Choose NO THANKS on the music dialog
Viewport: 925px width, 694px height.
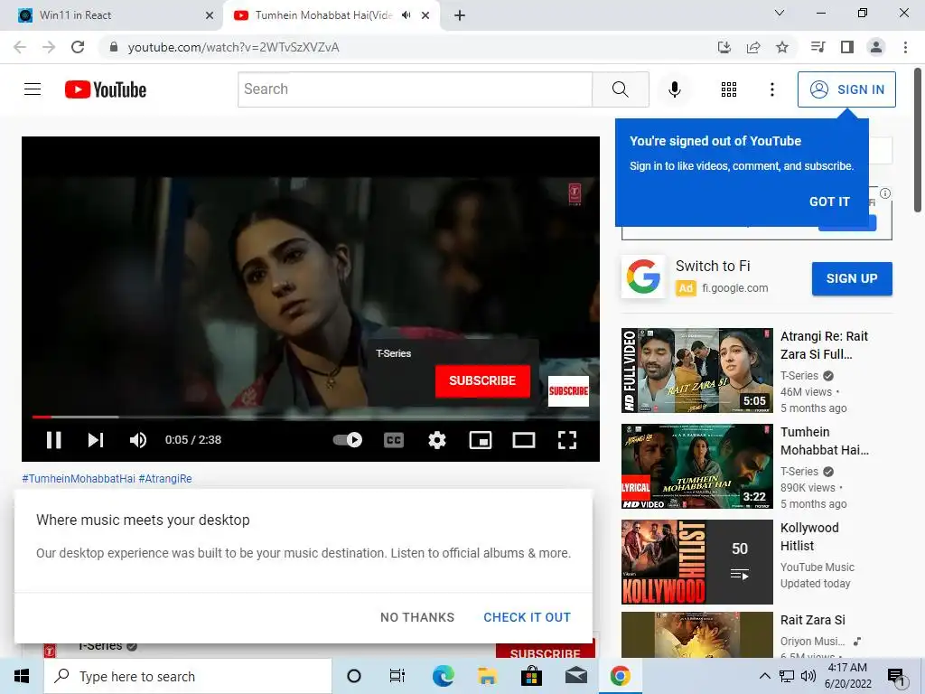(x=417, y=617)
